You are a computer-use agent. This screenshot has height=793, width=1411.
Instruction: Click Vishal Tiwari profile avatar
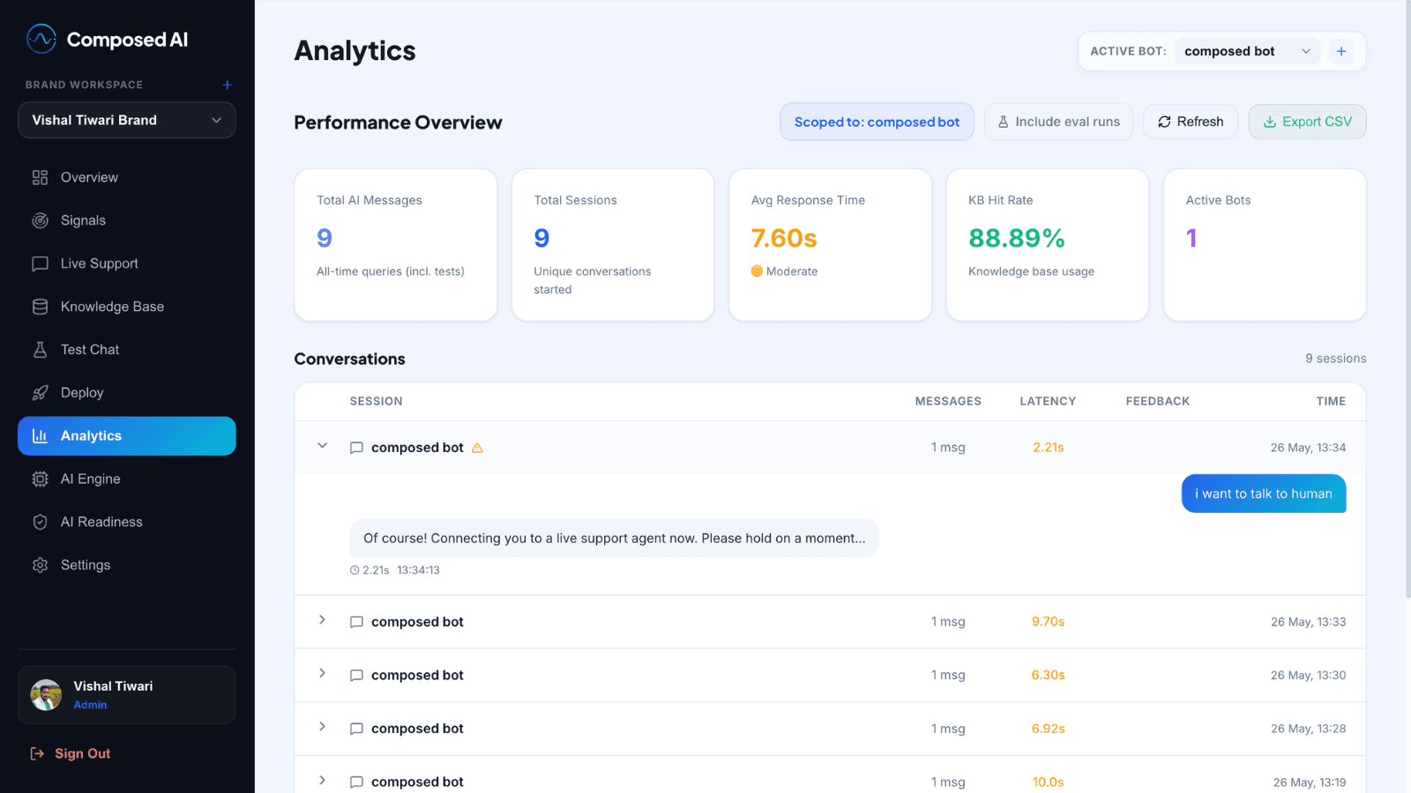coord(46,695)
